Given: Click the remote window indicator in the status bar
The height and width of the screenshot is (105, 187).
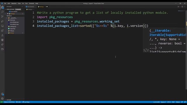Looking at the screenshot, I should tap(1, 102).
